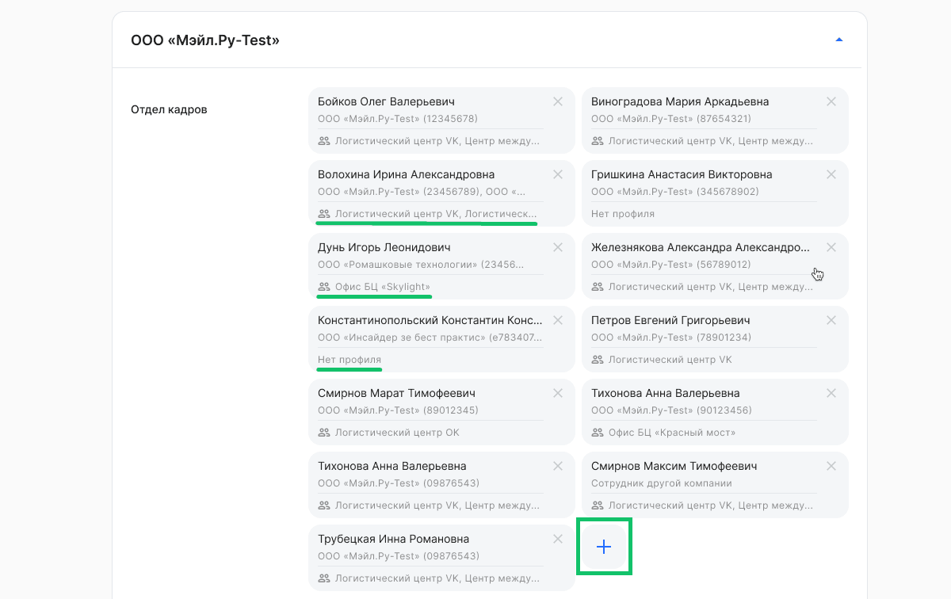Open Смирнов Максим Тимофеевич employee card

point(715,485)
